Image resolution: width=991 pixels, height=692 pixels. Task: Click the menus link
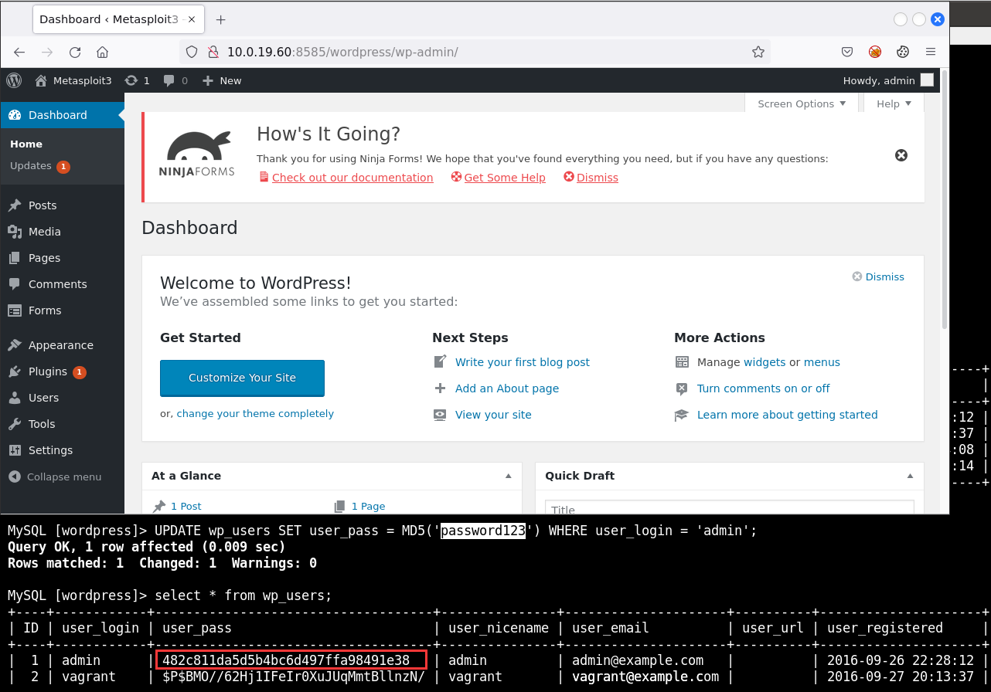tap(822, 362)
